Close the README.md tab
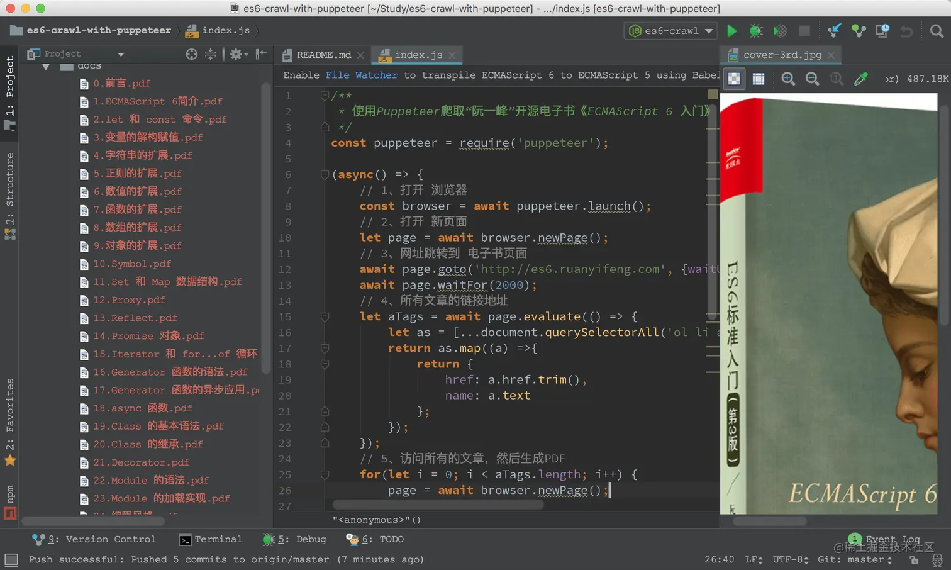The width and height of the screenshot is (951, 570). click(360, 55)
